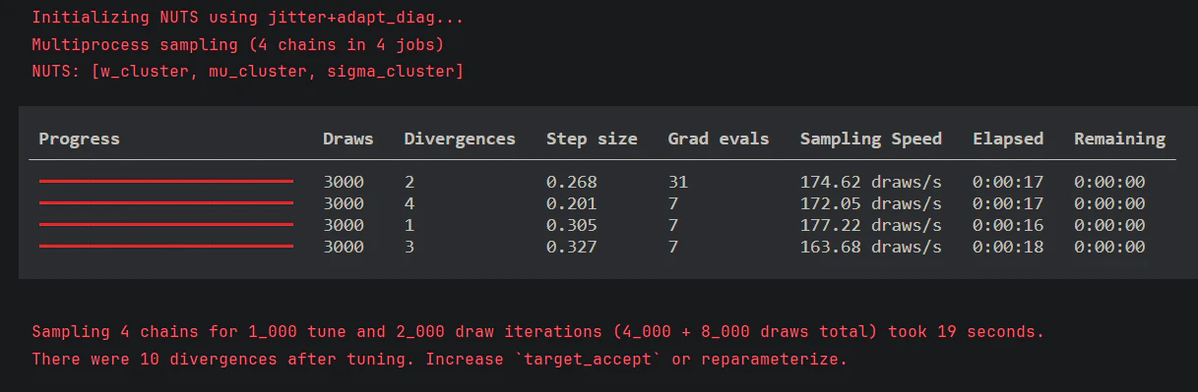Click sampling speed '177.22 draws/s'
The width and height of the screenshot is (1198, 392).
coord(871,225)
